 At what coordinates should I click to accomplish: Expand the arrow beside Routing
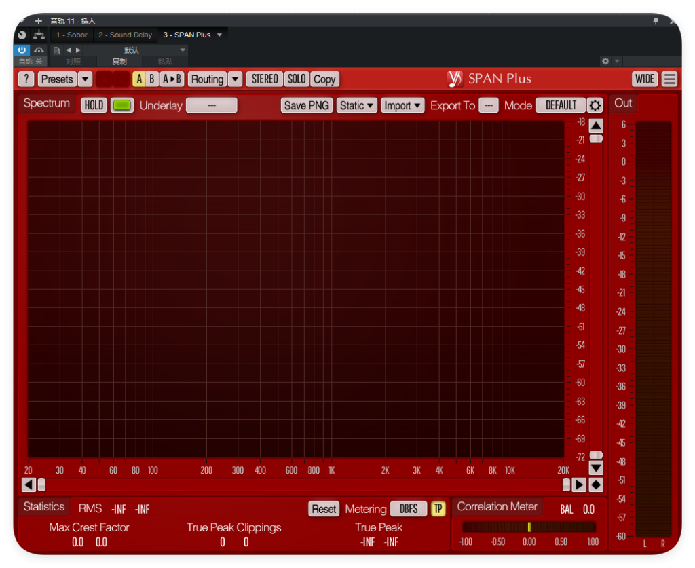click(236, 79)
